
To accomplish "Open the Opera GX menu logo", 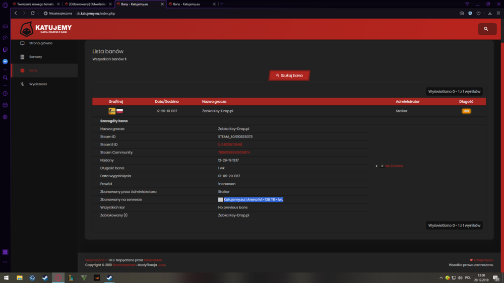I will 5,5.
